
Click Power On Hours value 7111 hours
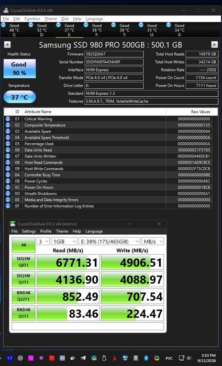202,85
